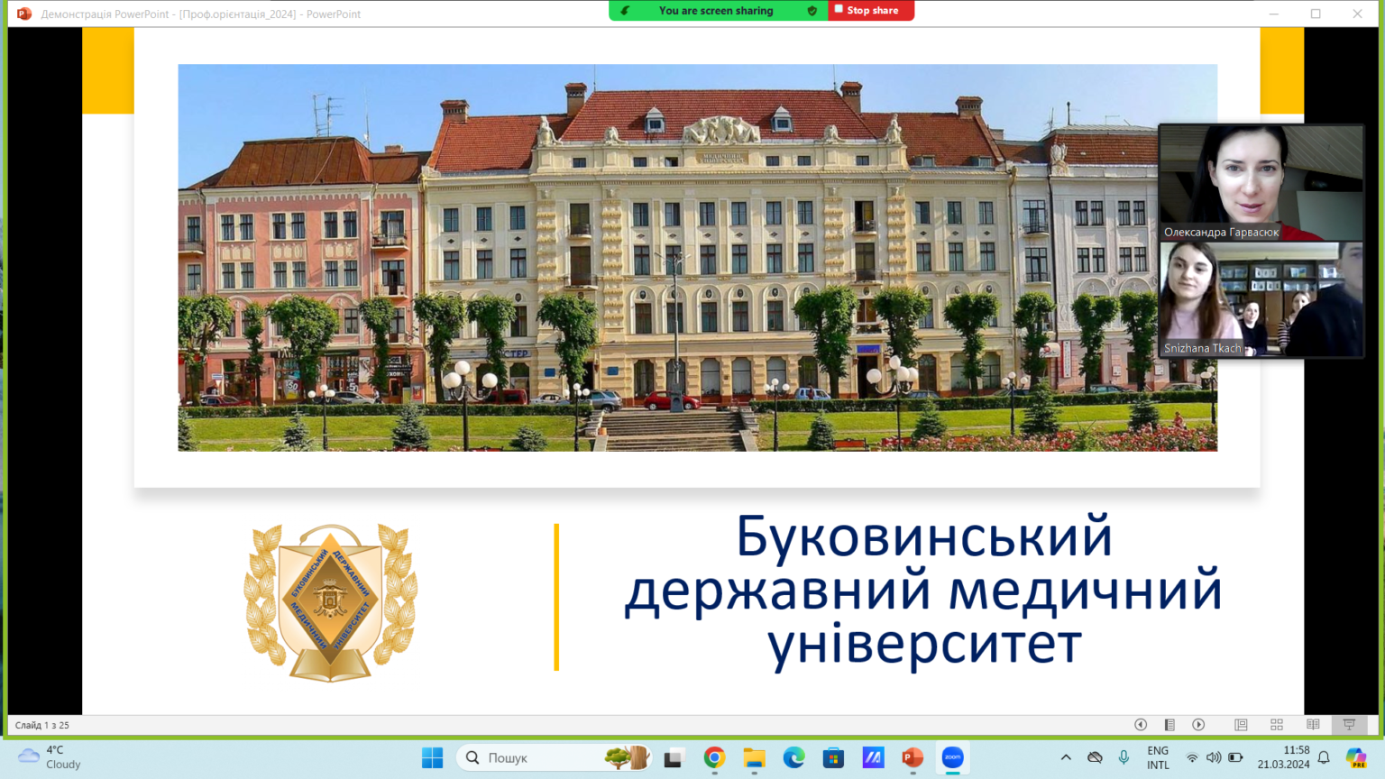Open the volume control in tray
The width and height of the screenshot is (1385, 779).
coord(1214,757)
